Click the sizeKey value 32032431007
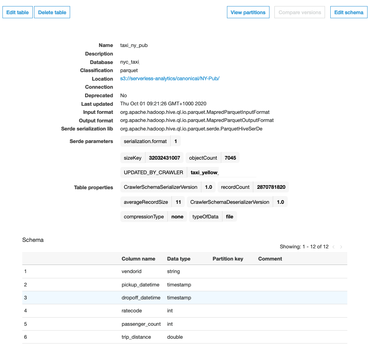370x346 pixels. [165, 158]
